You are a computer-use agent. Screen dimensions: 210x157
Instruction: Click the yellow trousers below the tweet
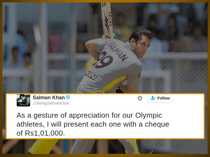point(43,146)
